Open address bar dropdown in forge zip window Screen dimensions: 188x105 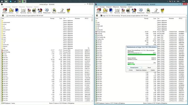(x=186, y=15)
